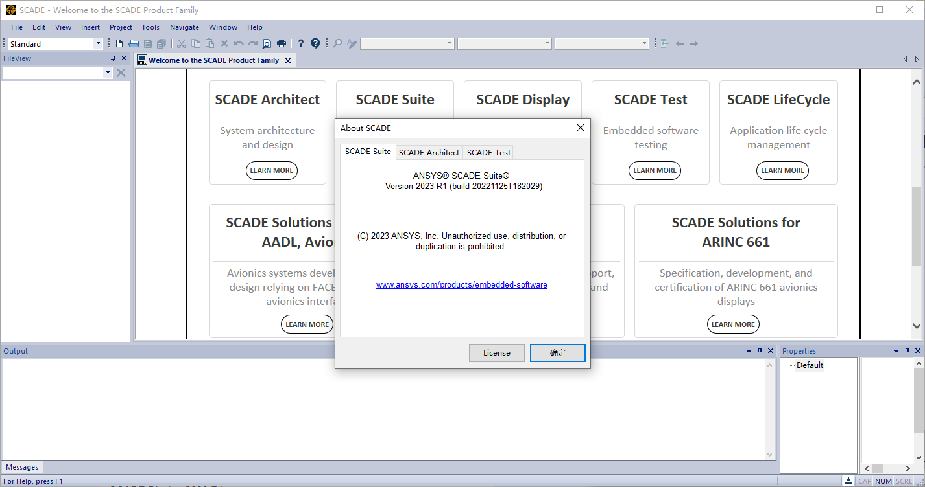Click the Save toolbar icon
Screen dimensions: 925x487
click(x=148, y=43)
